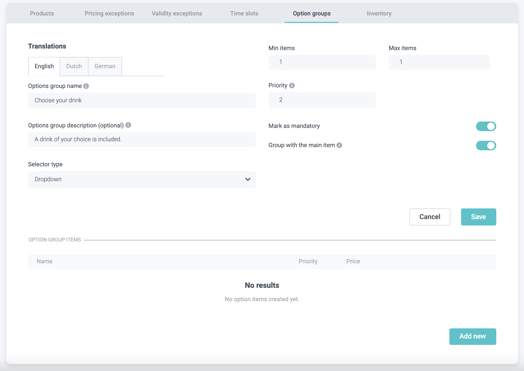This screenshot has height=371, width=524.
Task: Click Add new option item button
Action: click(x=472, y=336)
